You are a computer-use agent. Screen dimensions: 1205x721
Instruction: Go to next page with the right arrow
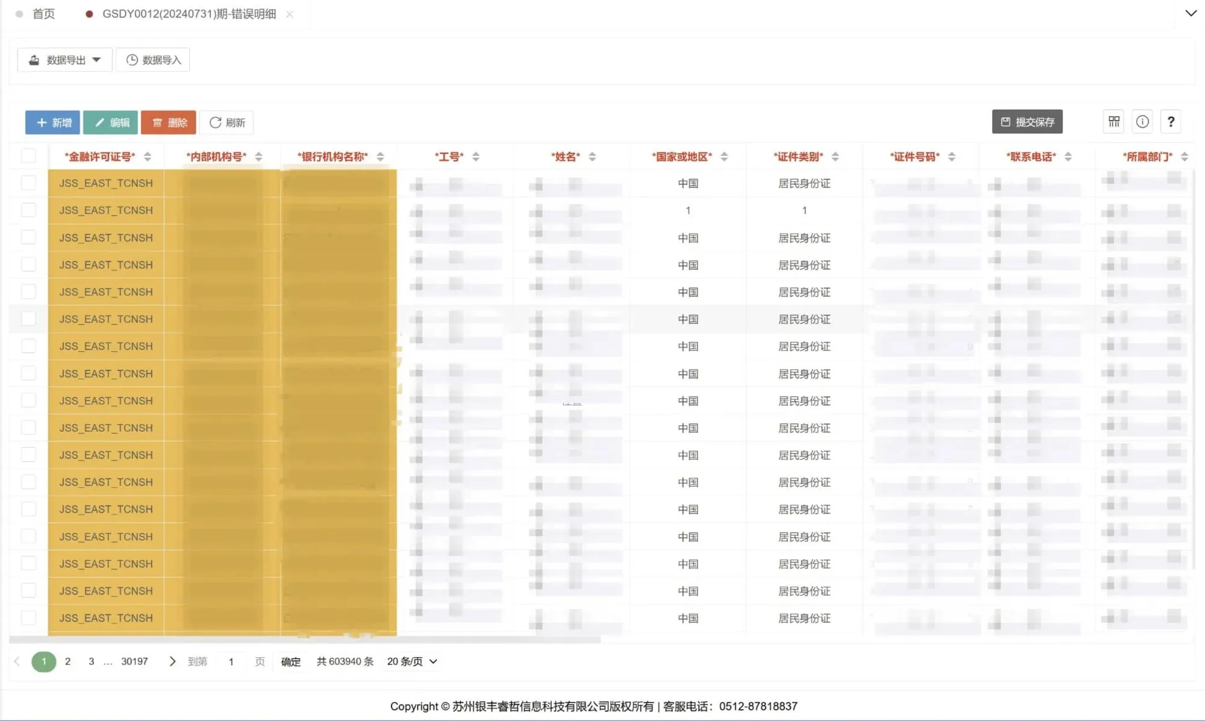tap(172, 661)
